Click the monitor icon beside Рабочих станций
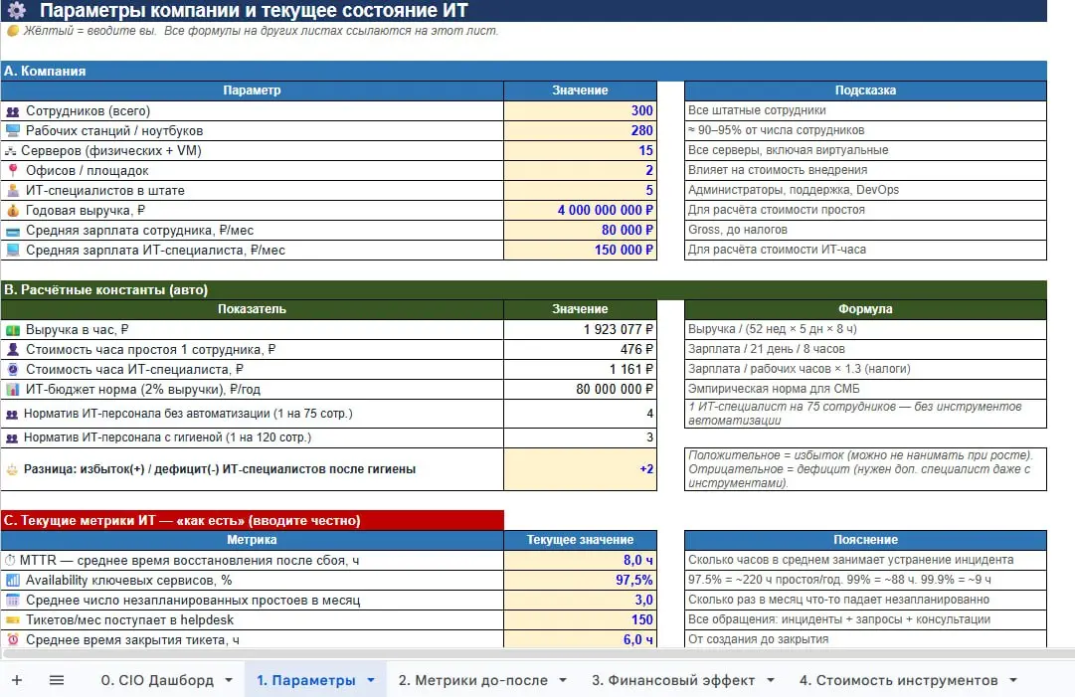The height and width of the screenshot is (697, 1075). (13, 130)
